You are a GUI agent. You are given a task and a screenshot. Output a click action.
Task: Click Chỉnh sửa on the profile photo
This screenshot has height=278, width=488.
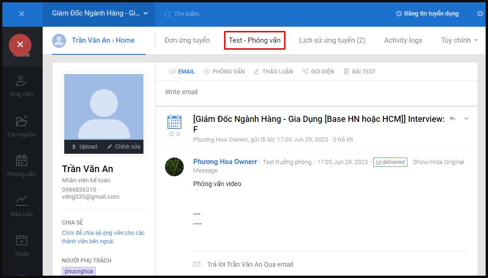tap(124, 147)
